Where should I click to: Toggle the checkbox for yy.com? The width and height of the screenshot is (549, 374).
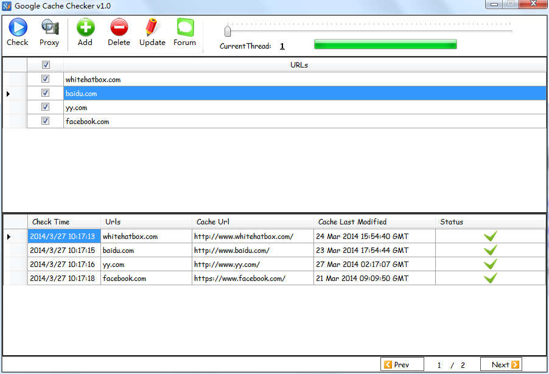tap(45, 107)
